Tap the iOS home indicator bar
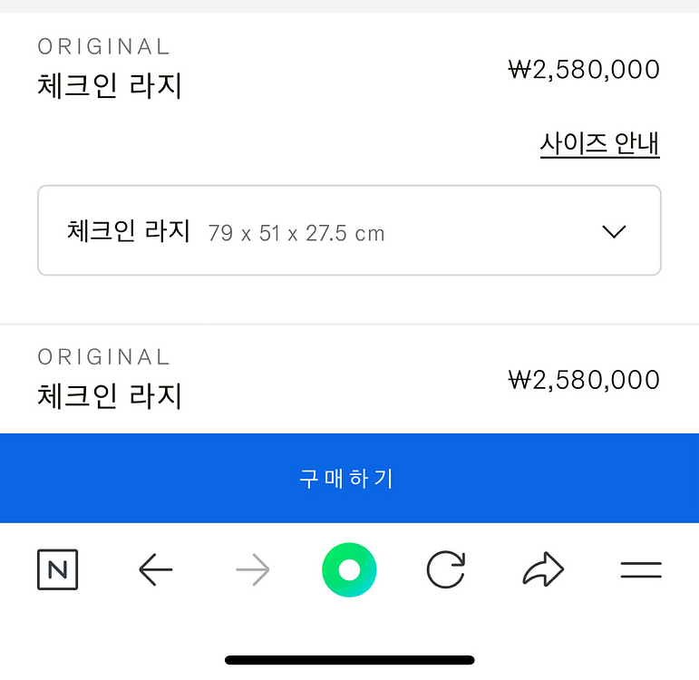 pyautogui.click(x=349, y=660)
